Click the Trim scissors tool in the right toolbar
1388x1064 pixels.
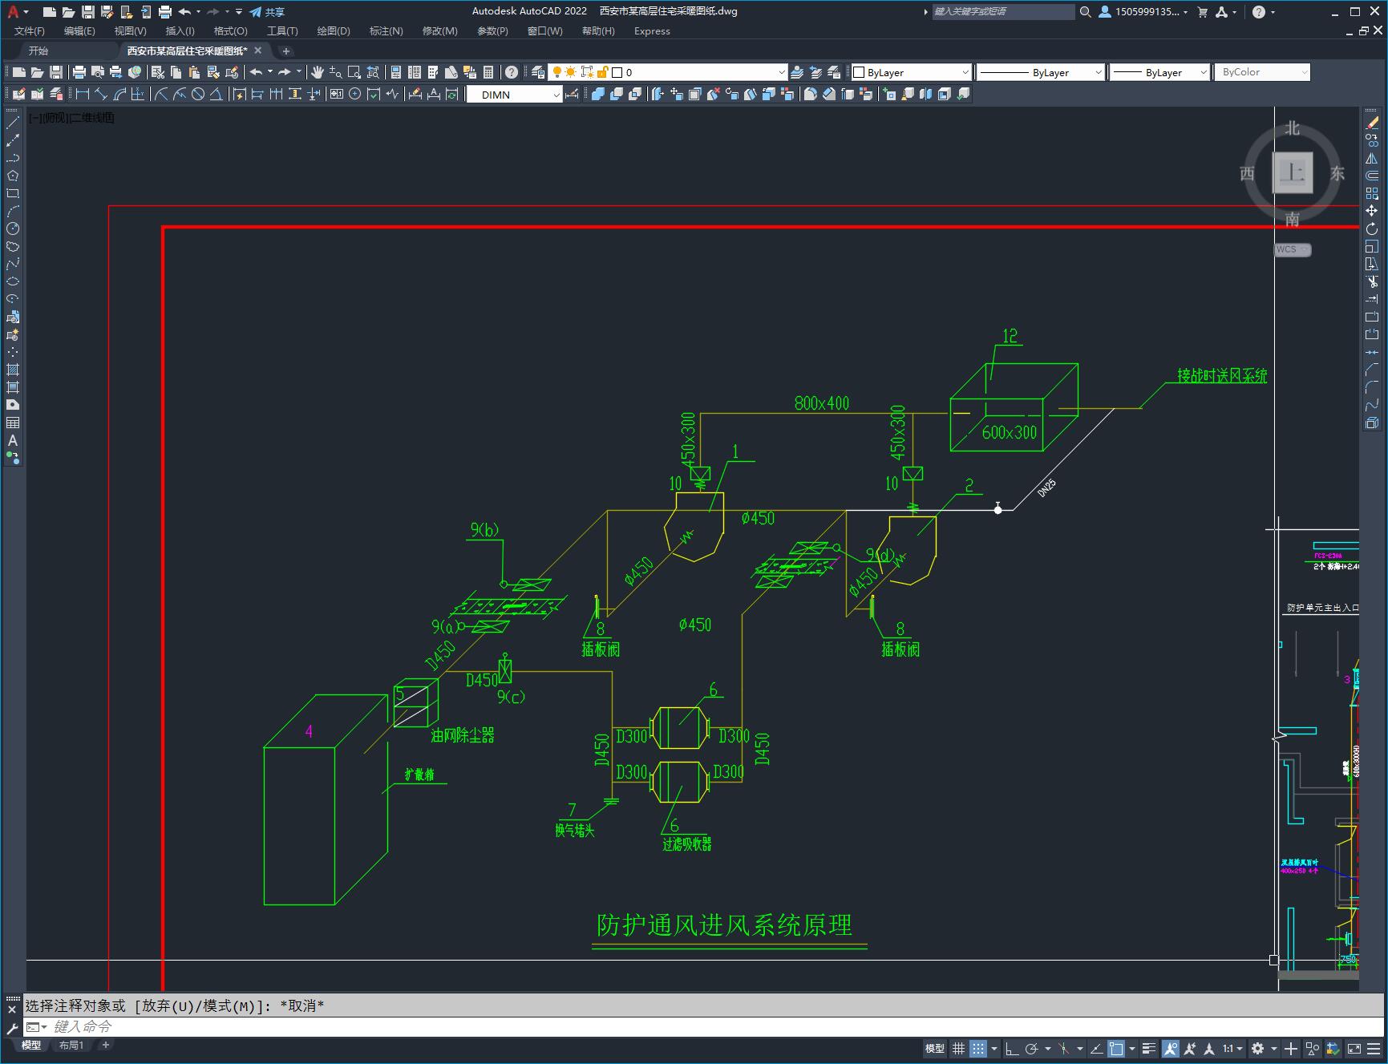[1372, 281]
